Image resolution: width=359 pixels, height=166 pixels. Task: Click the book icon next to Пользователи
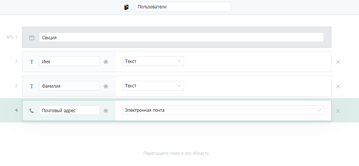(x=126, y=7)
